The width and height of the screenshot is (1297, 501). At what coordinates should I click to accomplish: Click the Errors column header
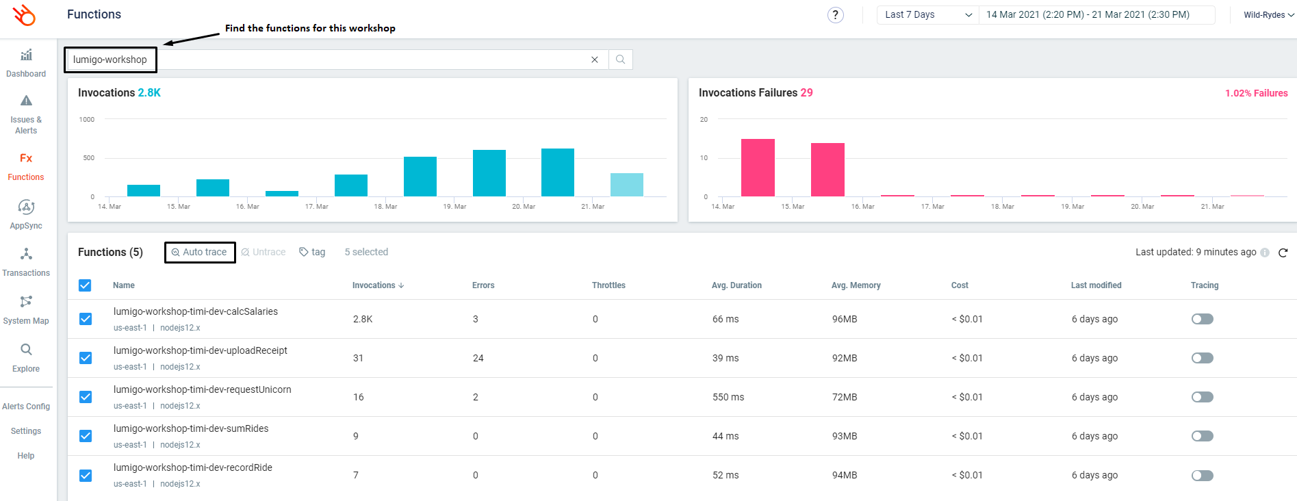[483, 285]
